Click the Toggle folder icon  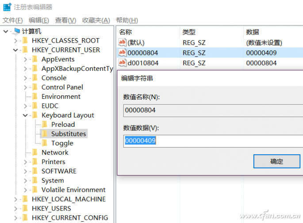(x=44, y=143)
